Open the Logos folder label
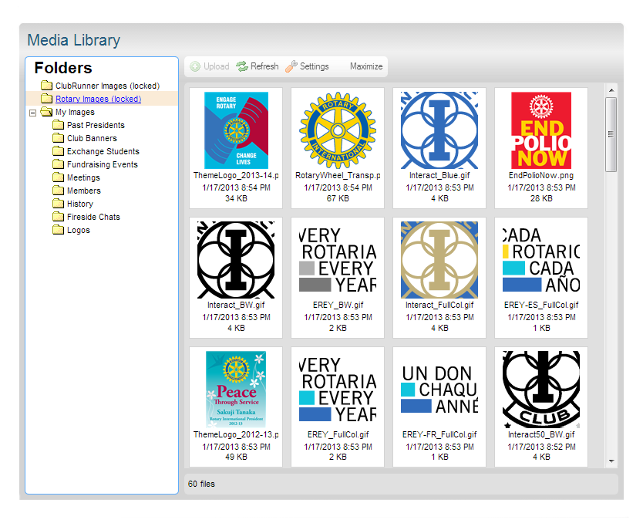Screen dimensions: 643x530 pos(79,230)
